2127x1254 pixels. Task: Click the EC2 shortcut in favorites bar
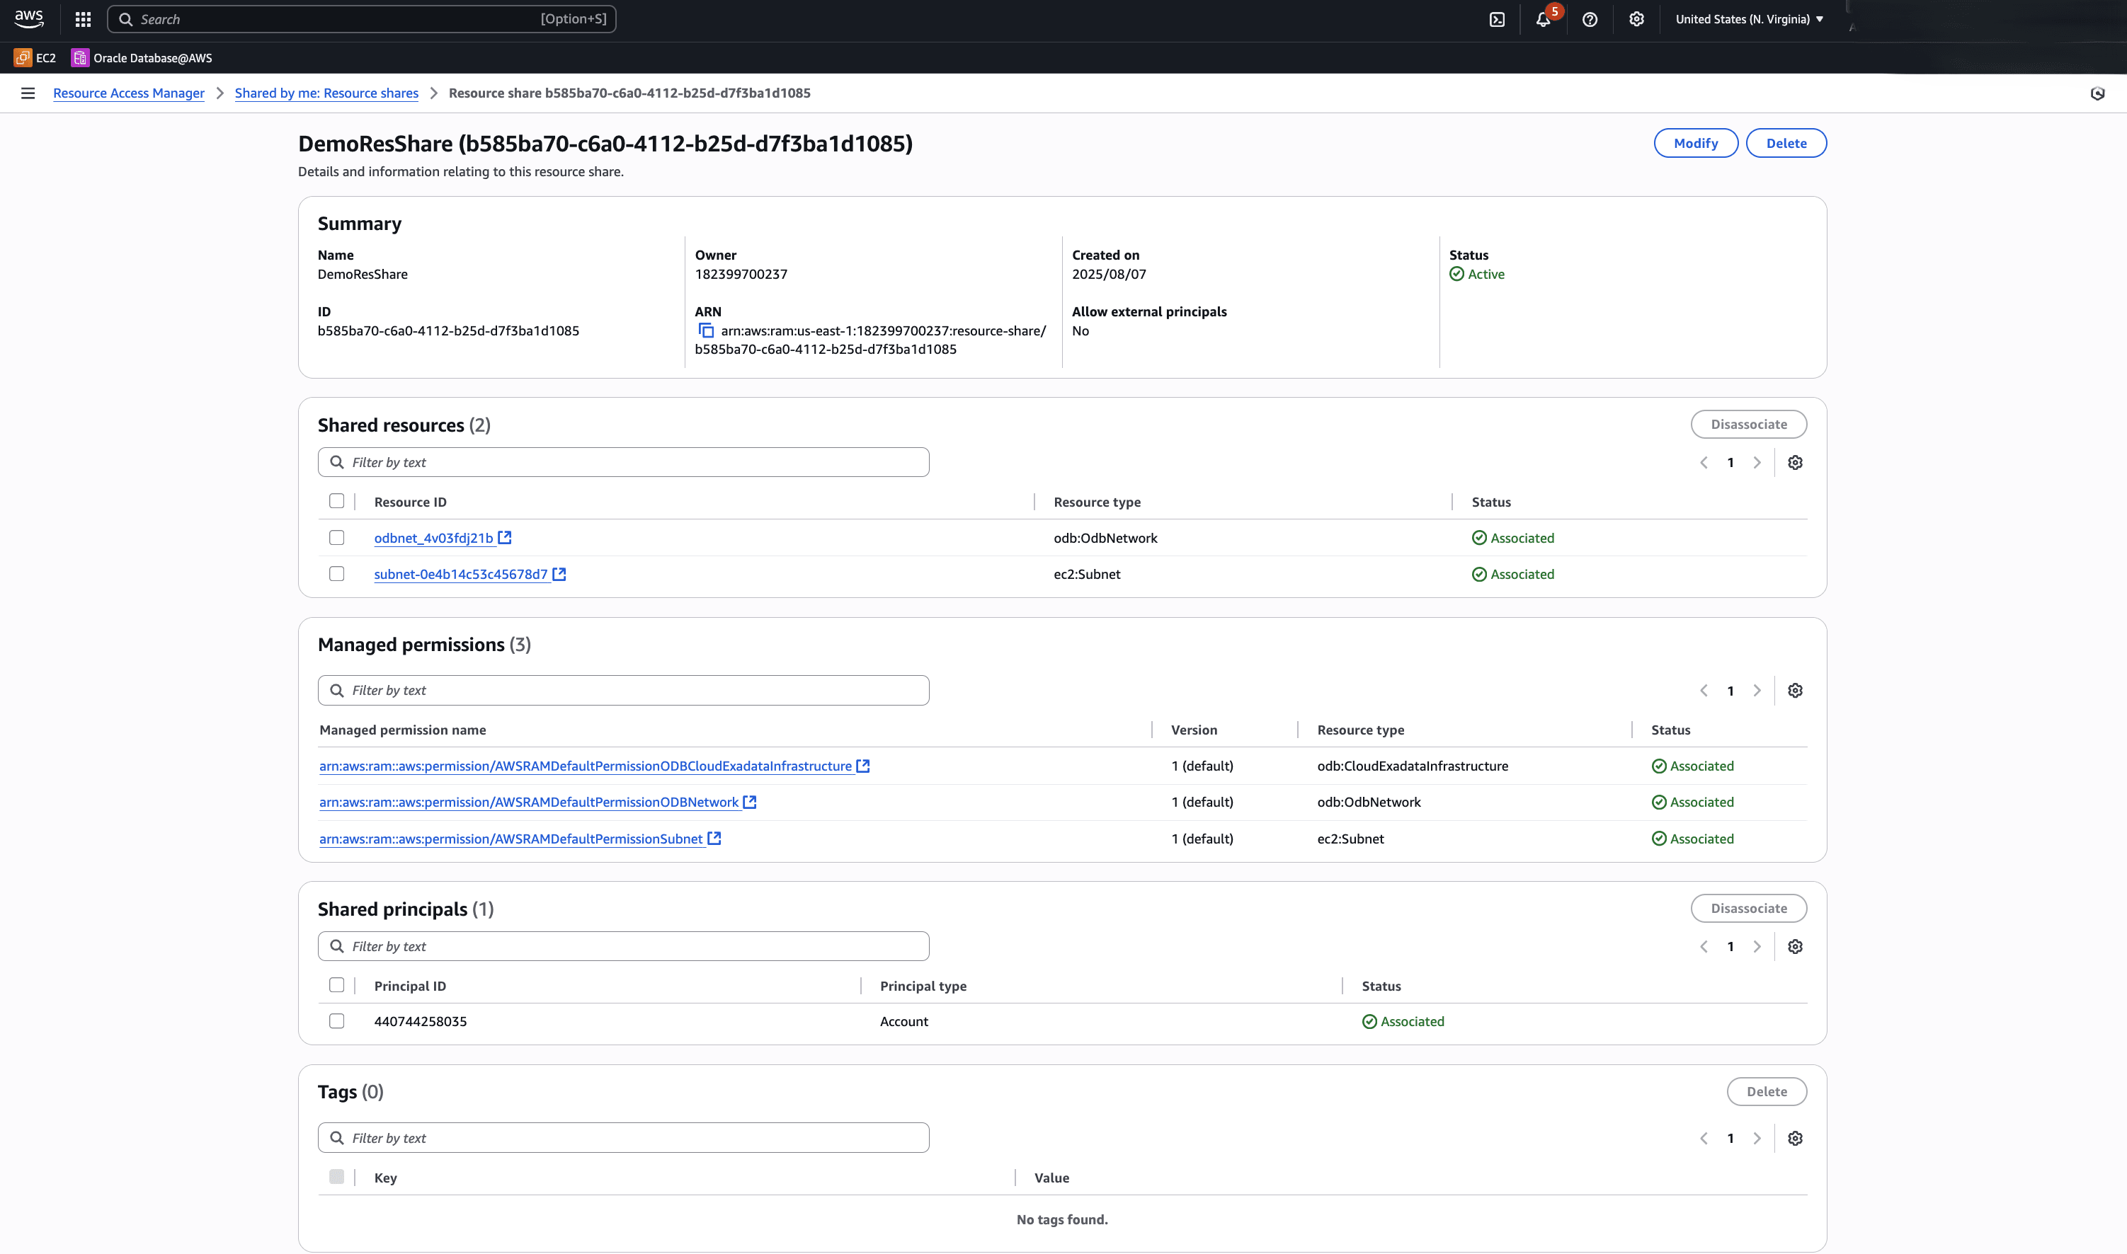pos(35,57)
